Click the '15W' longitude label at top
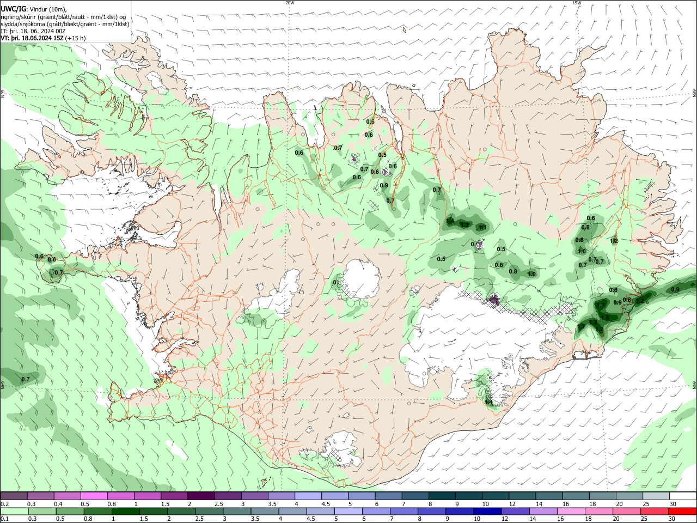The height and width of the screenshot is (523, 697). [x=577, y=3]
